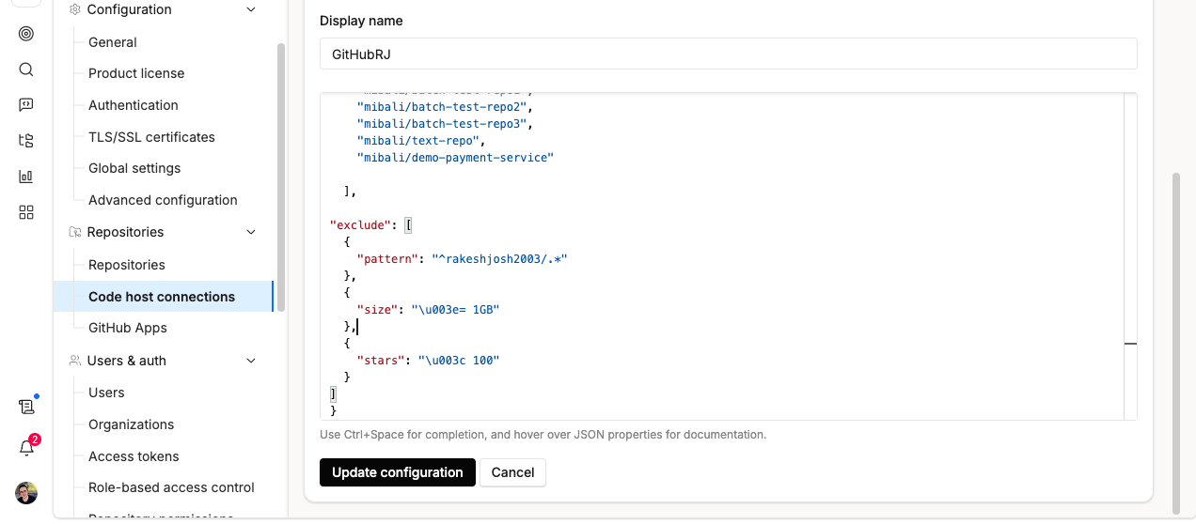Collapse the Repositories section chevron
This screenshot has width=1196, height=524.
coord(250,232)
